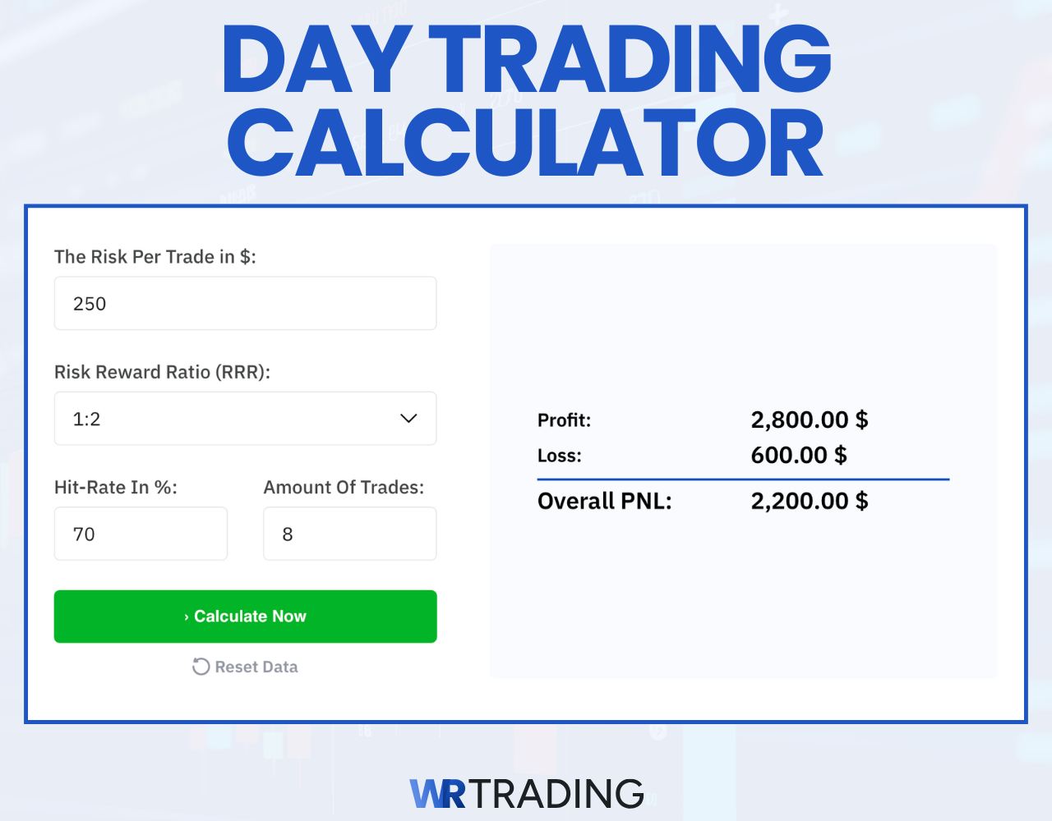Click the WR Trading logo
This screenshot has height=821, width=1052.
point(526,793)
